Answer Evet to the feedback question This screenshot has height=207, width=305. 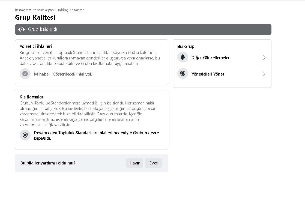click(x=154, y=163)
